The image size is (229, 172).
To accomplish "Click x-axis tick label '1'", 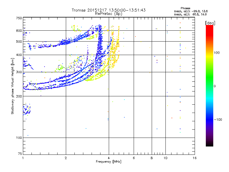I will (x=23, y=158).
